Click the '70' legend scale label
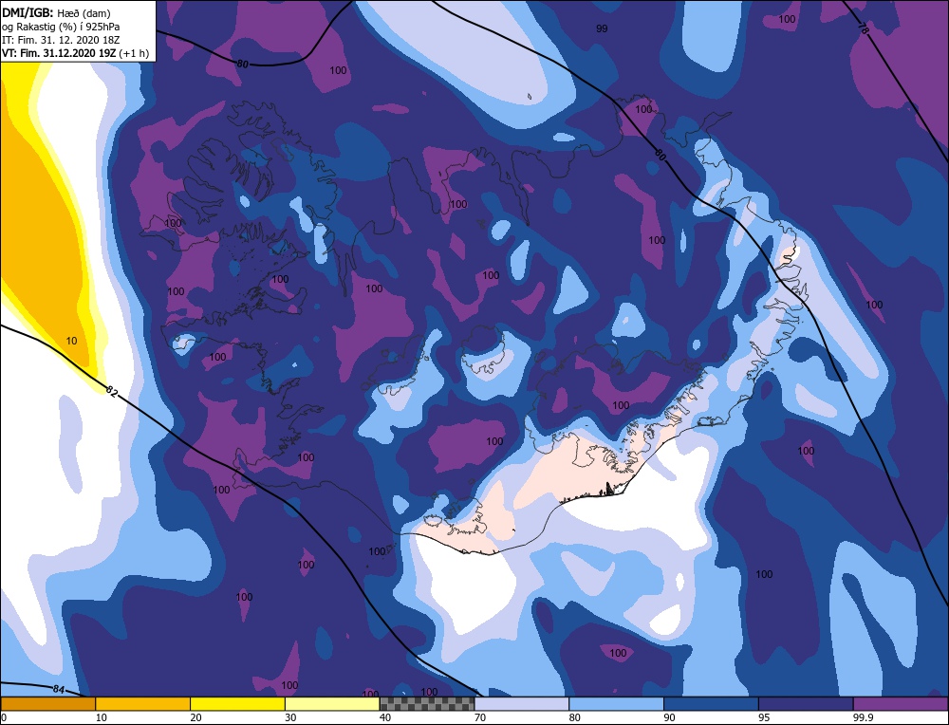This screenshot has height=725, width=949. (x=480, y=717)
